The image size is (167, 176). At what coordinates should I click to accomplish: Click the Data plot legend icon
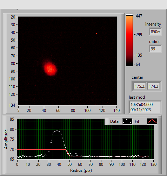127,121
